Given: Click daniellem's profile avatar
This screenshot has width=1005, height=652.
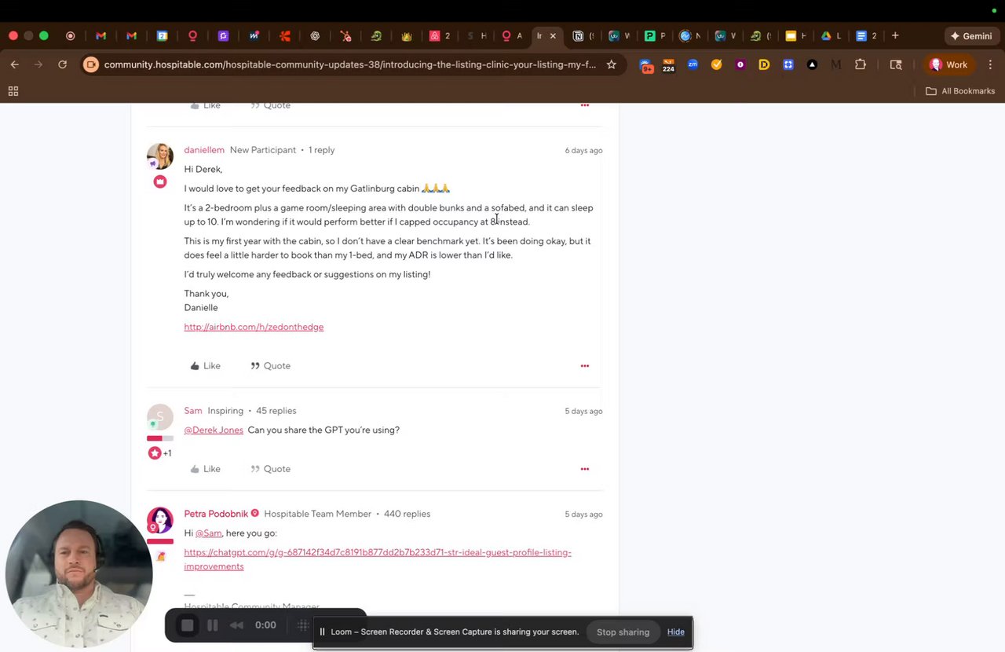Looking at the screenshot, I should tap(160, 156).
